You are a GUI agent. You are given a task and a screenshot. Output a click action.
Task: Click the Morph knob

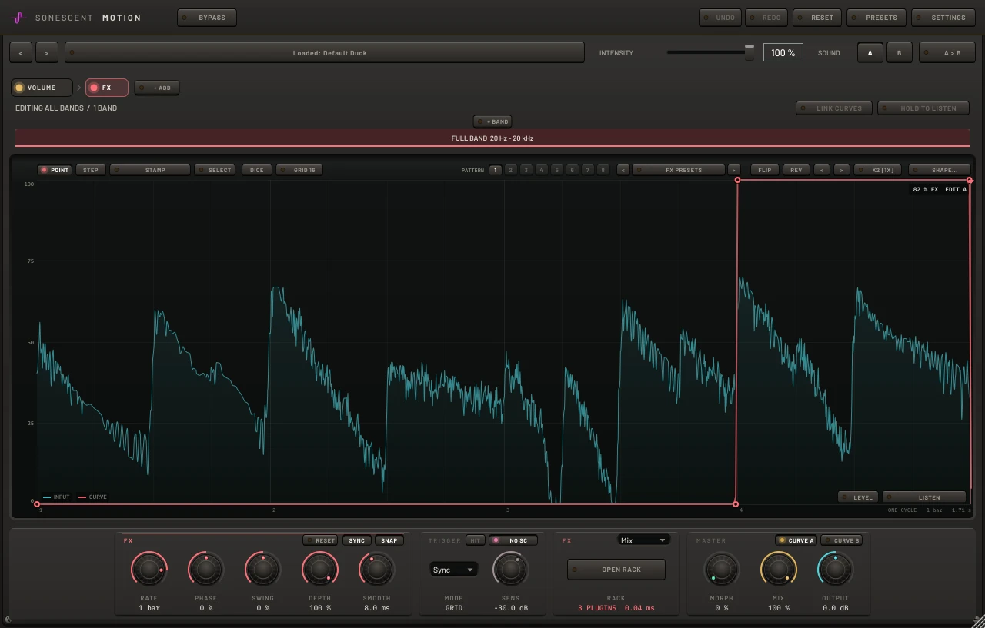point(721,570)
